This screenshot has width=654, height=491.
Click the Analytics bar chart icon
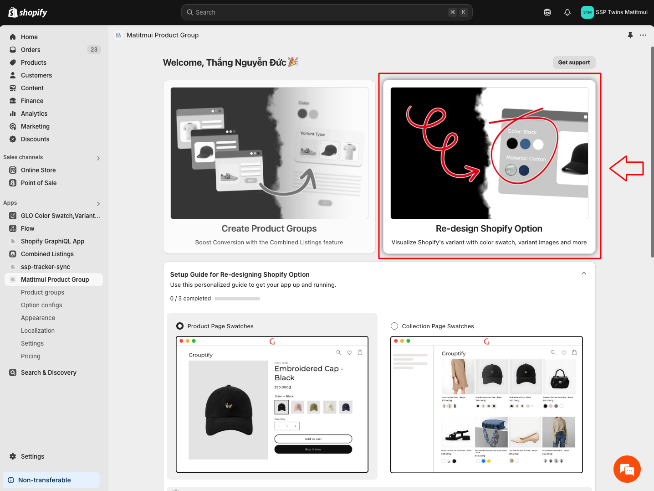click(x=13, y=114)
